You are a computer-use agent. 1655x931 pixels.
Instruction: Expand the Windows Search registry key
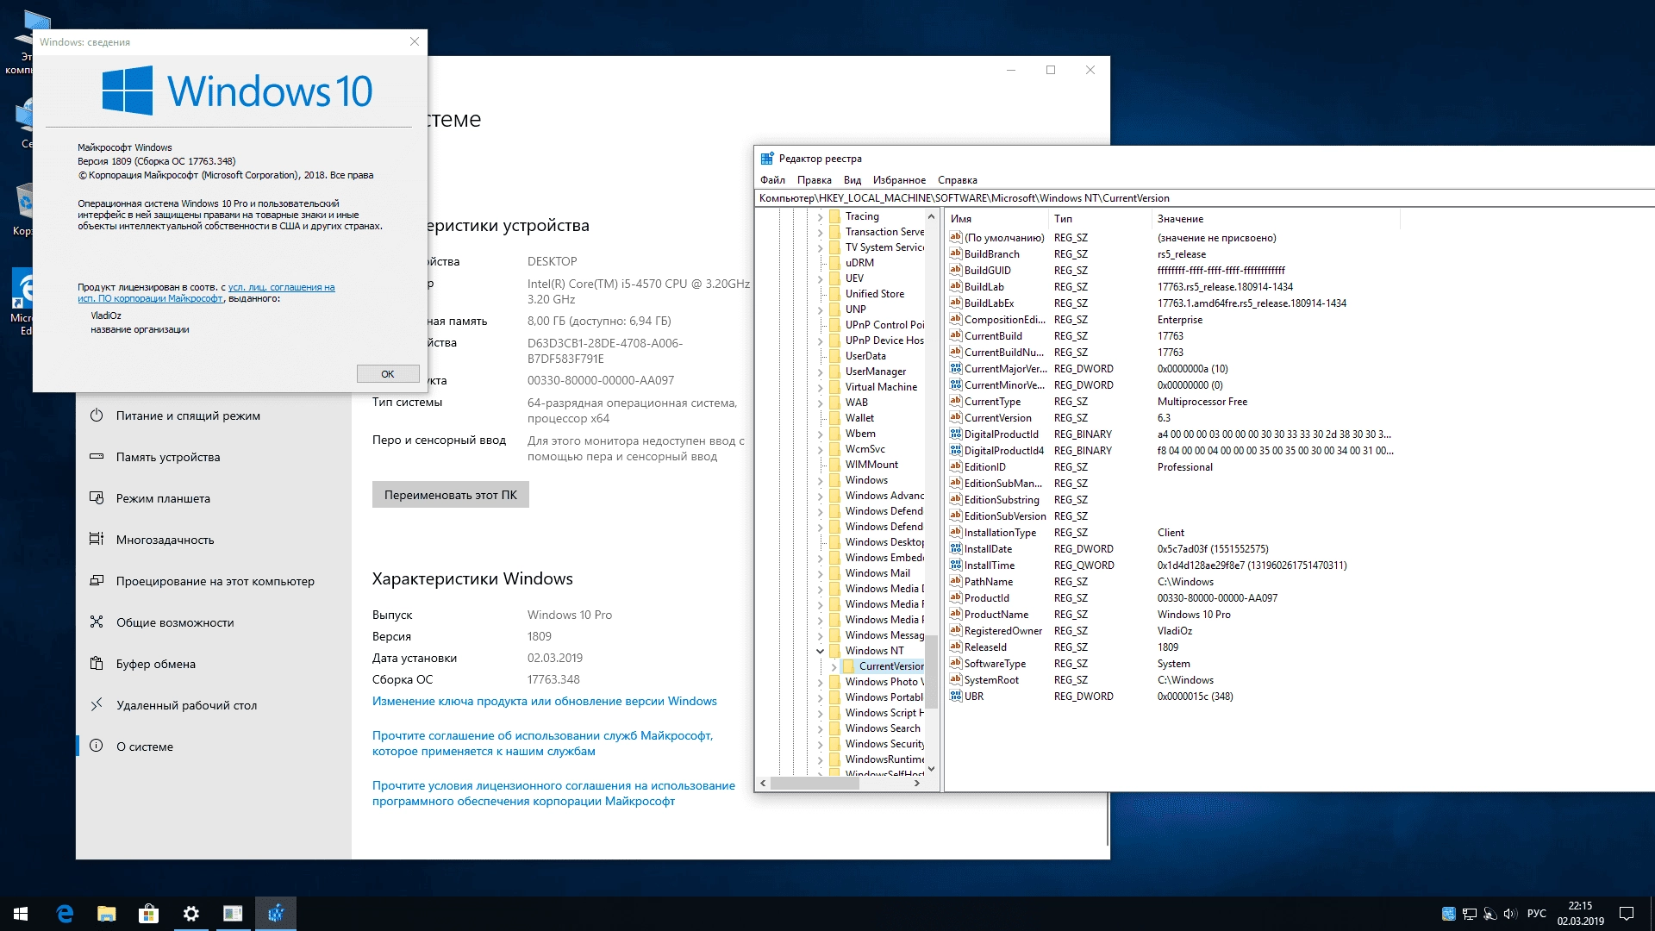click(x=820, y=728)
